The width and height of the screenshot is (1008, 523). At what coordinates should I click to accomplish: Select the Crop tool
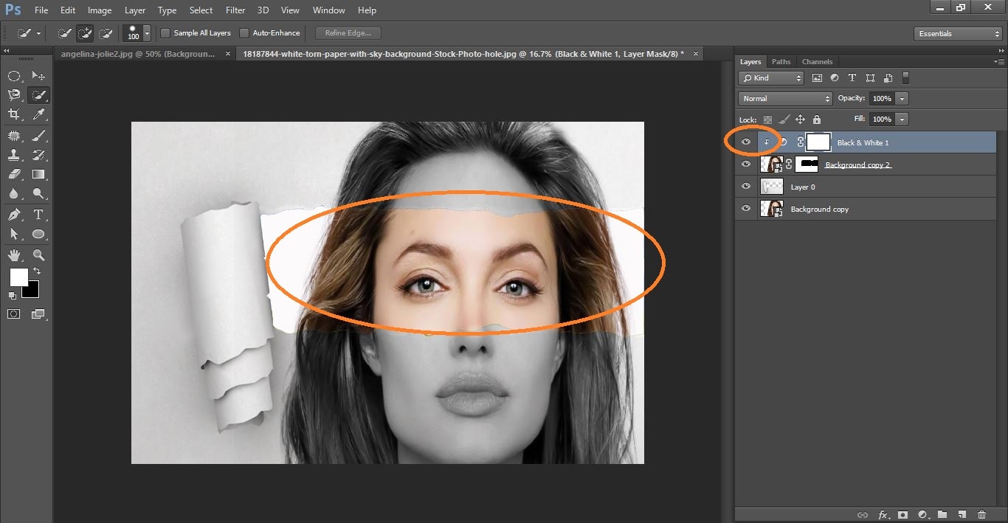(x=14, y=114)
